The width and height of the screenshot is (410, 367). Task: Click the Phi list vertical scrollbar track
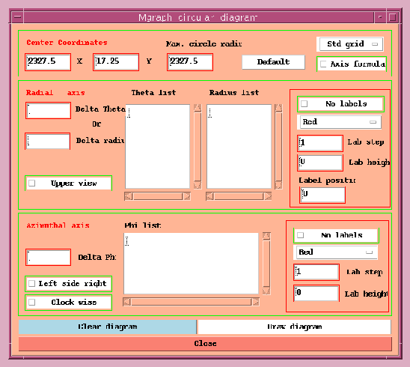(x=266, y=264)
